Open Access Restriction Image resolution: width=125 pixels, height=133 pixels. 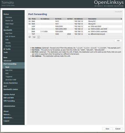point(11,83)
